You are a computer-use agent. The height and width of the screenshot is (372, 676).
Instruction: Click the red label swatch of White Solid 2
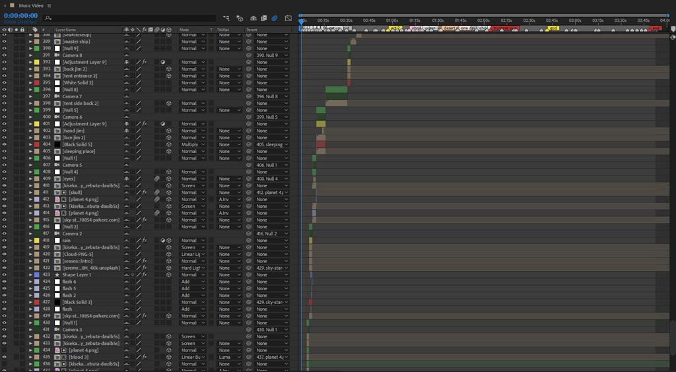coord(37,82)
